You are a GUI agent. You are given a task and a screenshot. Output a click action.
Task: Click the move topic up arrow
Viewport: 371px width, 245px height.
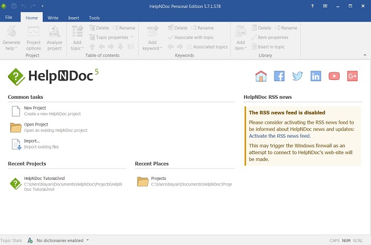coord(92,46)
